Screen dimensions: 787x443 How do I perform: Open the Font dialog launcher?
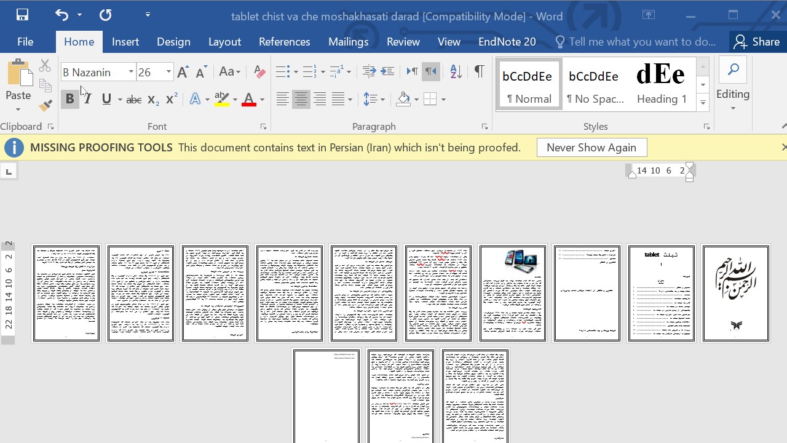coord(263,127)
